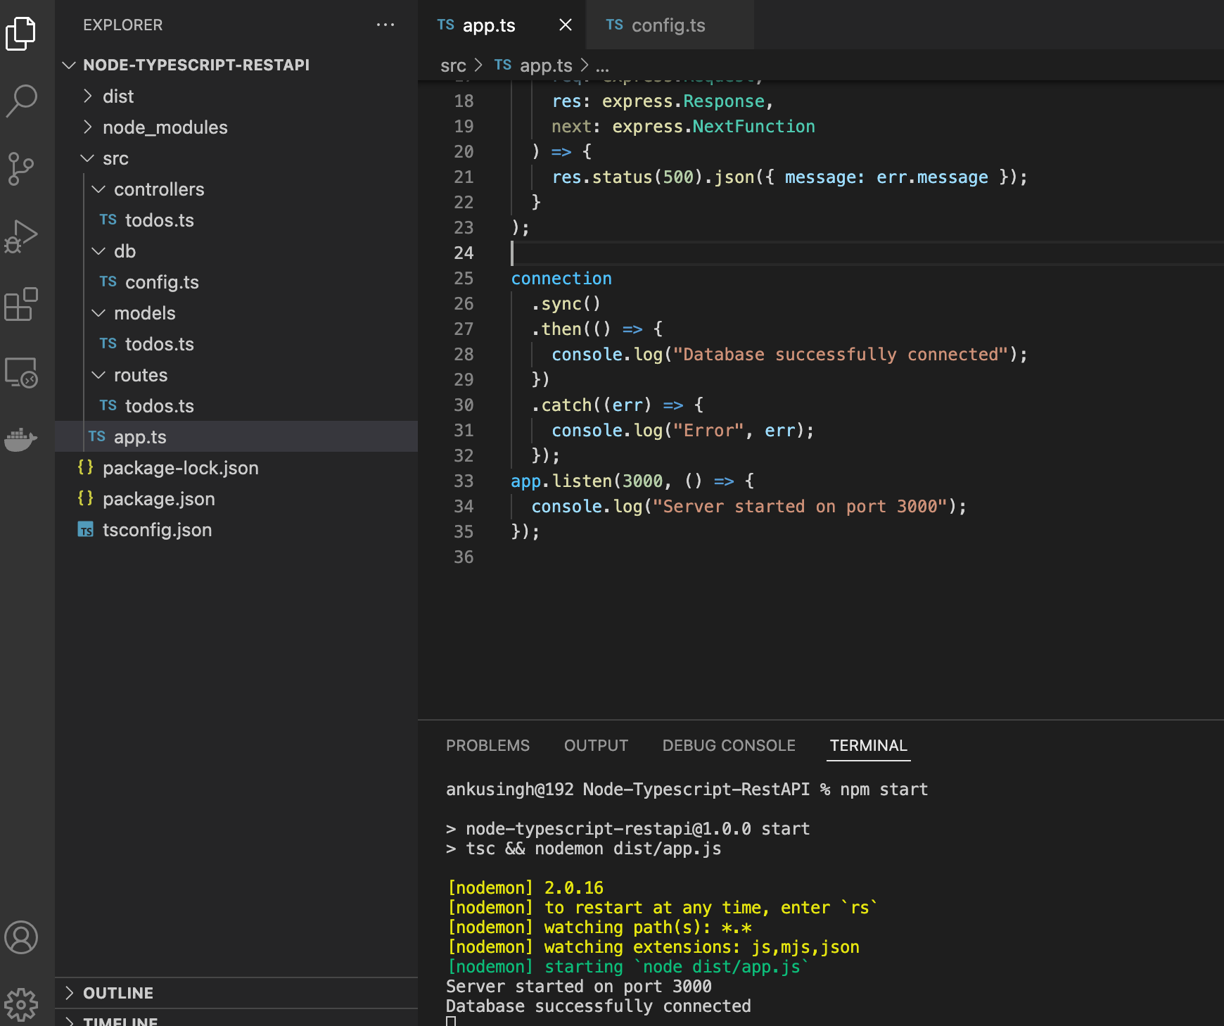Click 'tsc && nodemon dist/app.js' terminal line
This screenshot has width=1224, height=1026.
coord(593,849)
